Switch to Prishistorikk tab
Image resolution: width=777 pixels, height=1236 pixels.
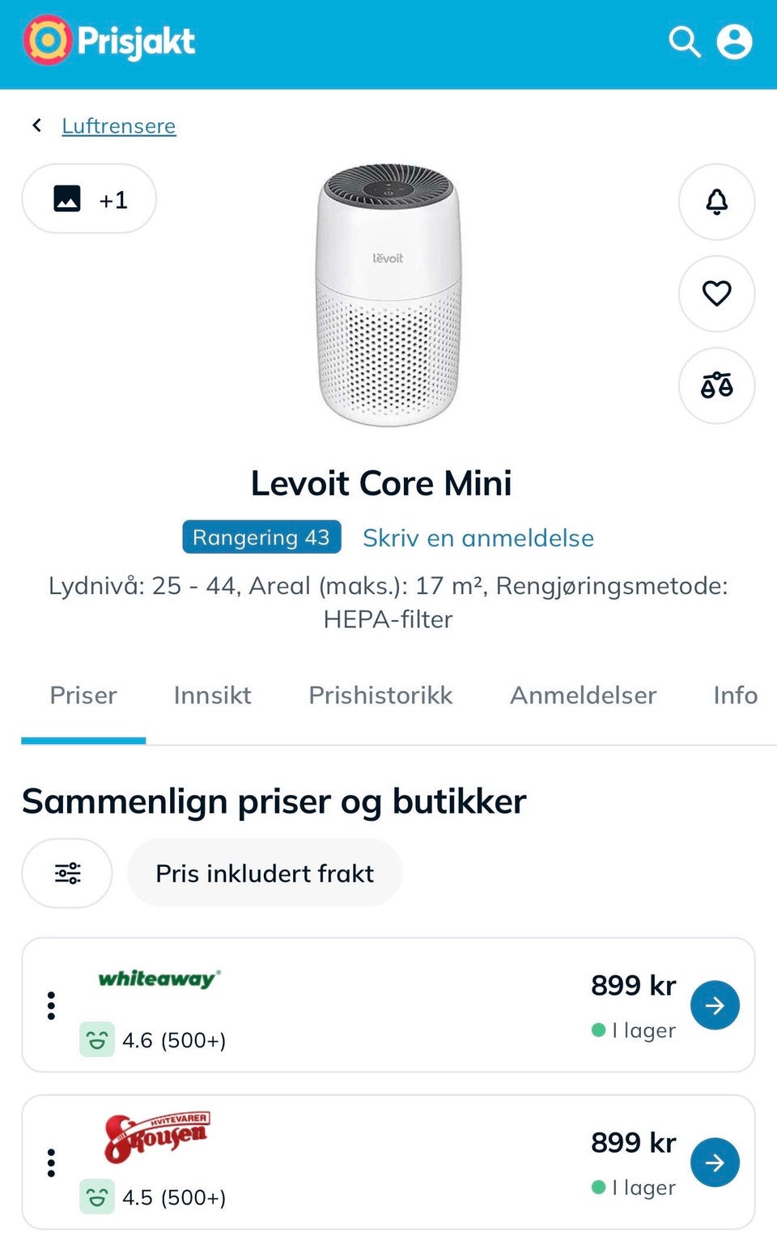pyautogui.click(x=380, y=695)
